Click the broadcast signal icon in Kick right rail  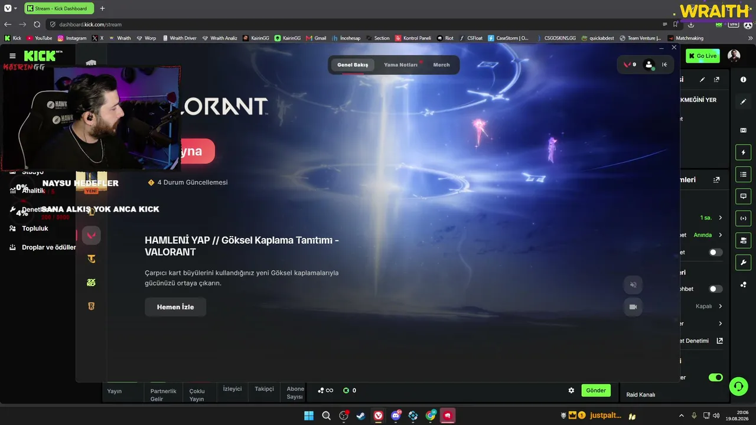743,218
